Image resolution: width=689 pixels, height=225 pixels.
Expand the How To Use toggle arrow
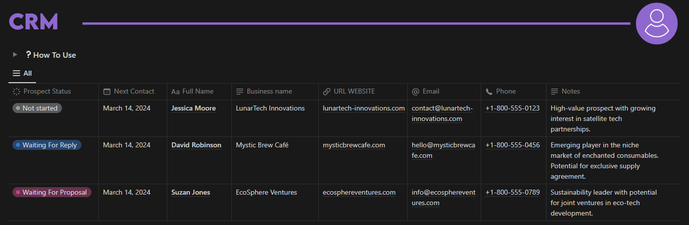pos(15,55)
